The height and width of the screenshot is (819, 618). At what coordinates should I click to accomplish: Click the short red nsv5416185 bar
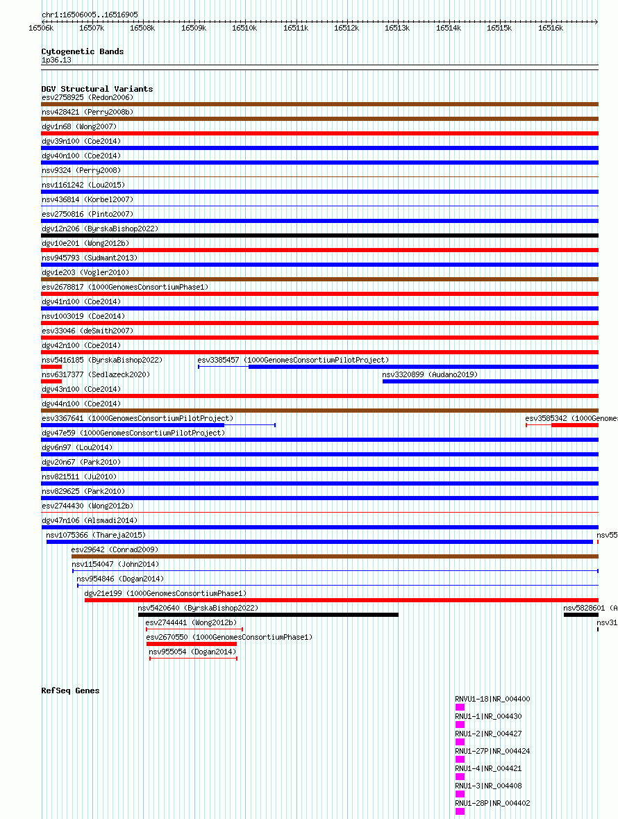pyautogui.click(x=51, y=367)
